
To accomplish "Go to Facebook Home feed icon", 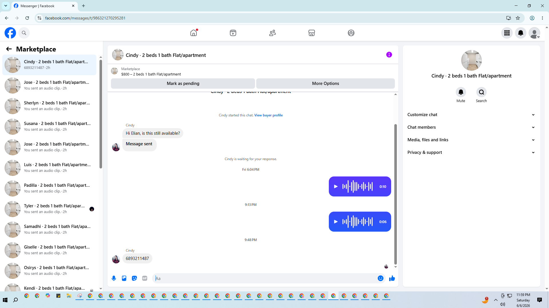I will (x=194, y=33).
